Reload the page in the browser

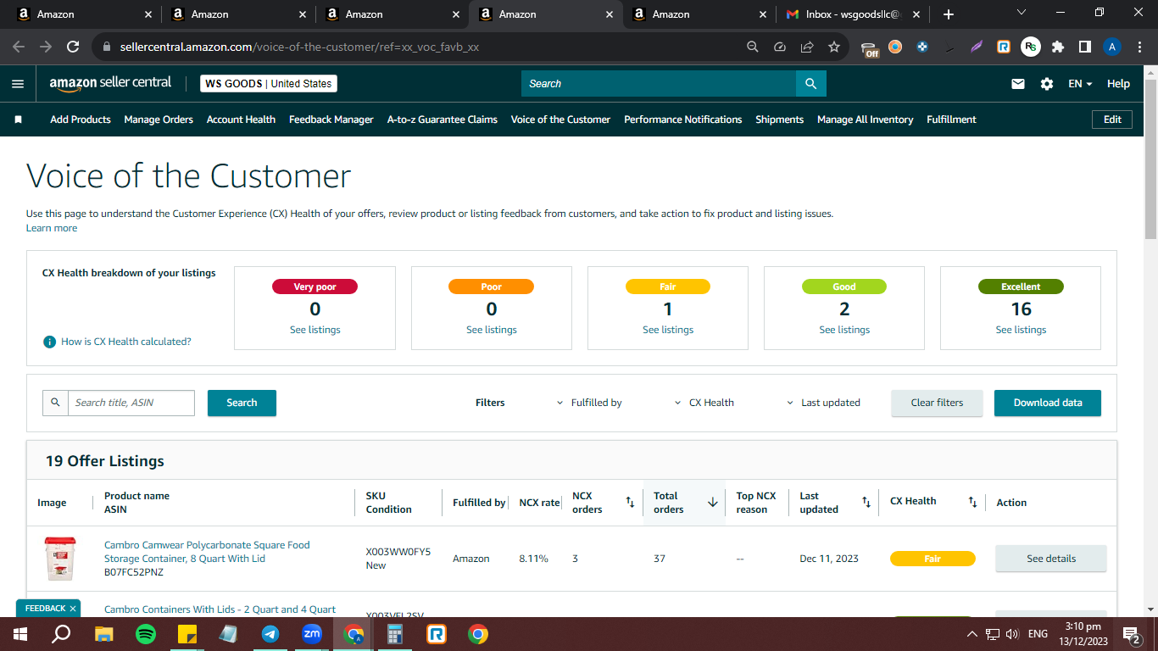coord(73,47)
